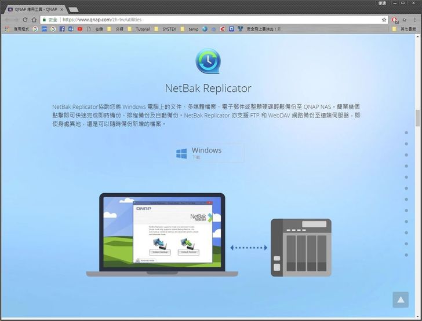Open the blue globe bookmark icon
Viewport: 422px width, 321px height.
click(x=205, y=29)
